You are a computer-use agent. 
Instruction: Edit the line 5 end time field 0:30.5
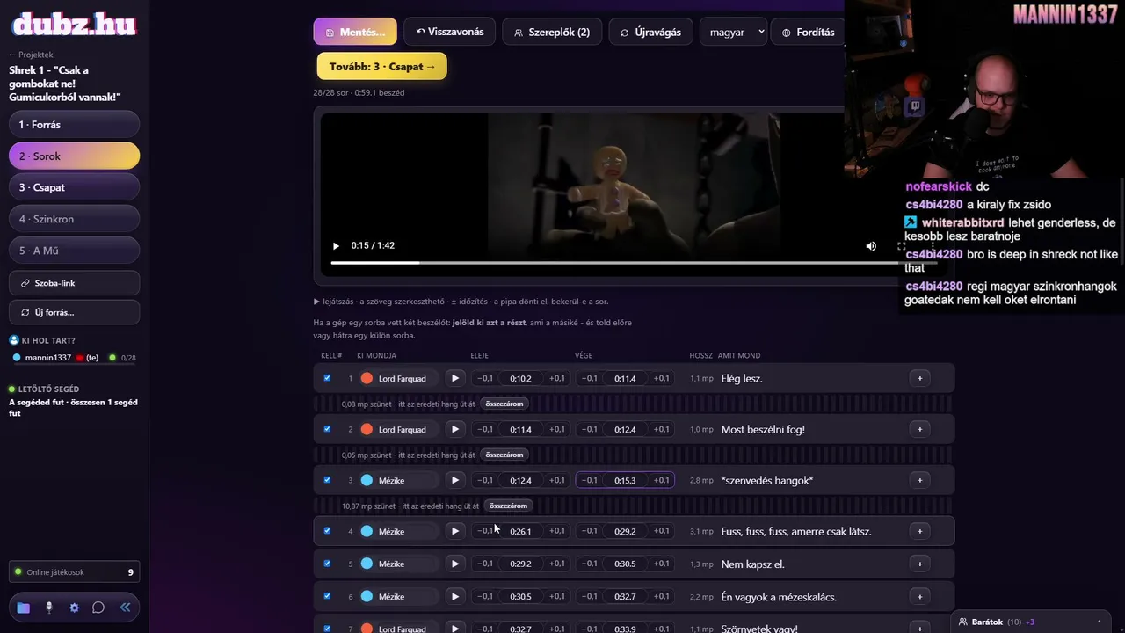pyautogui.click(x=625, y=564)
